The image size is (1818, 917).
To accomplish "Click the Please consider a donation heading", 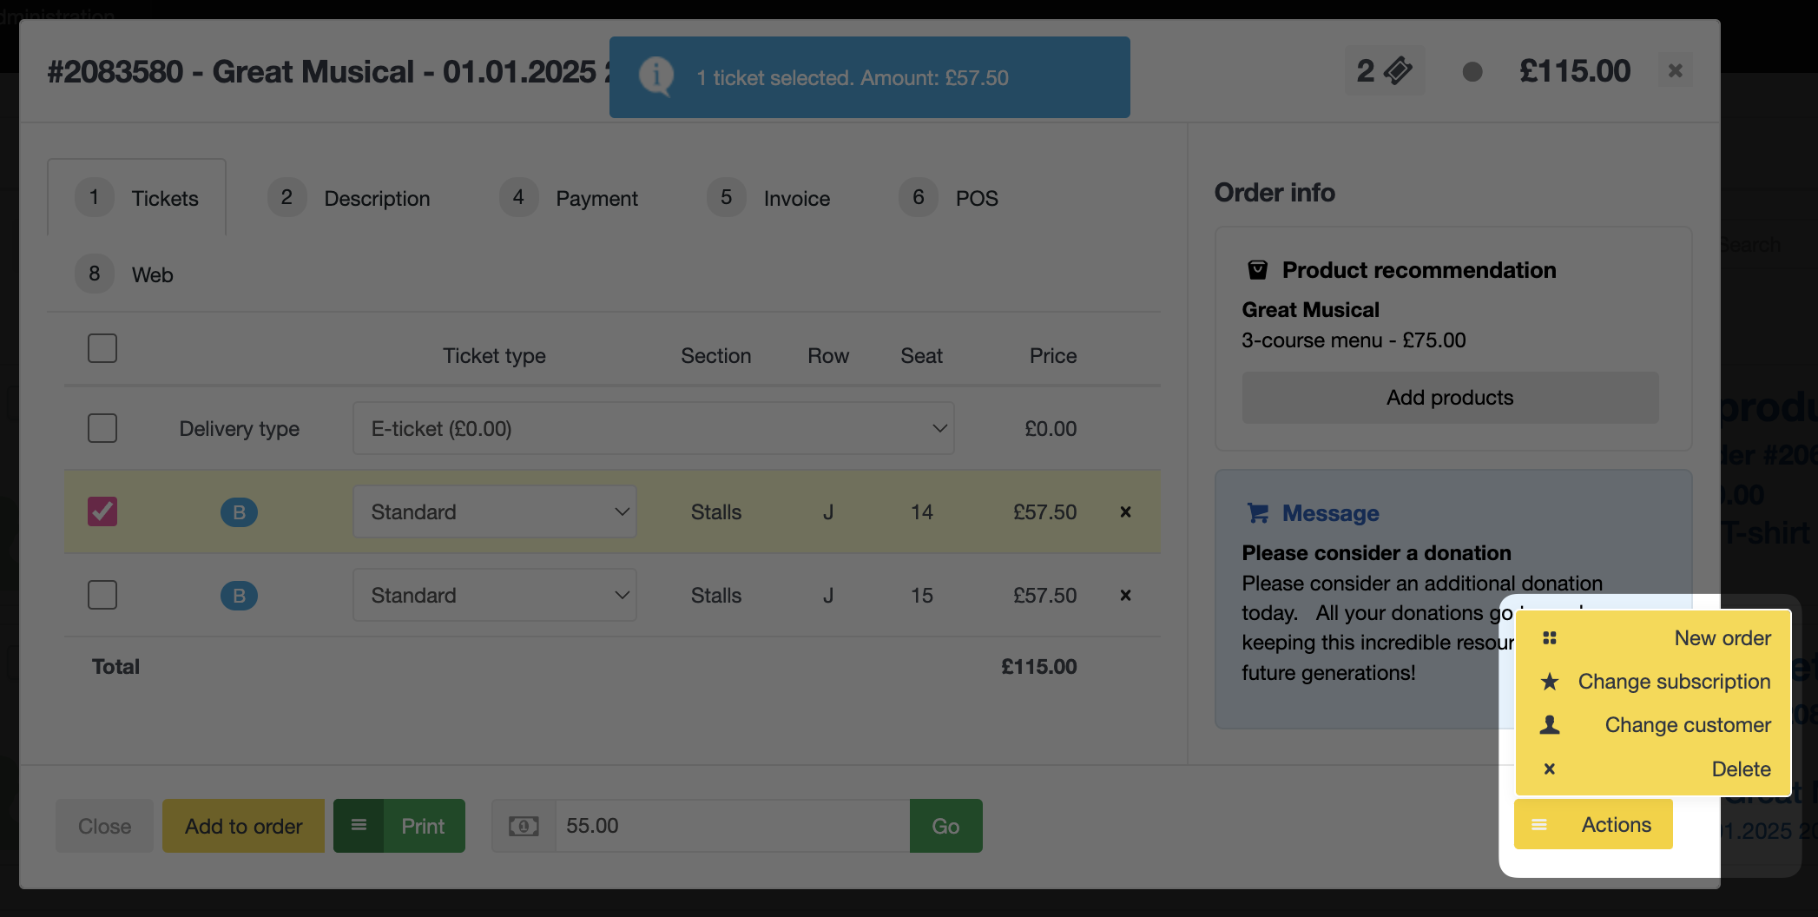I will (1376, 553).
